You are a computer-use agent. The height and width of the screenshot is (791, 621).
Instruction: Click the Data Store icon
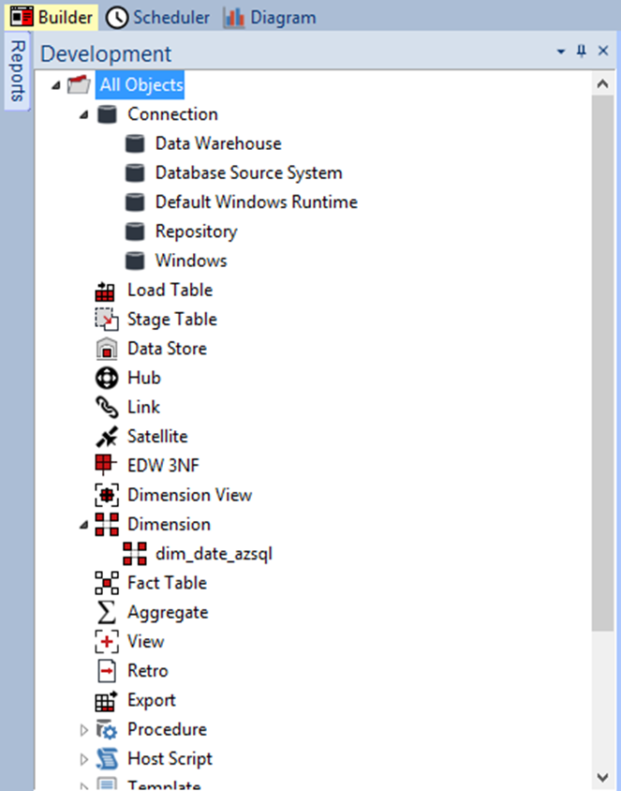click(107, 349)
